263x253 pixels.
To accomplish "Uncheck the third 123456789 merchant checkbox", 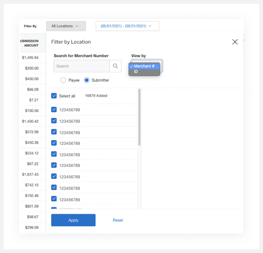I will [x=54, y=132].
